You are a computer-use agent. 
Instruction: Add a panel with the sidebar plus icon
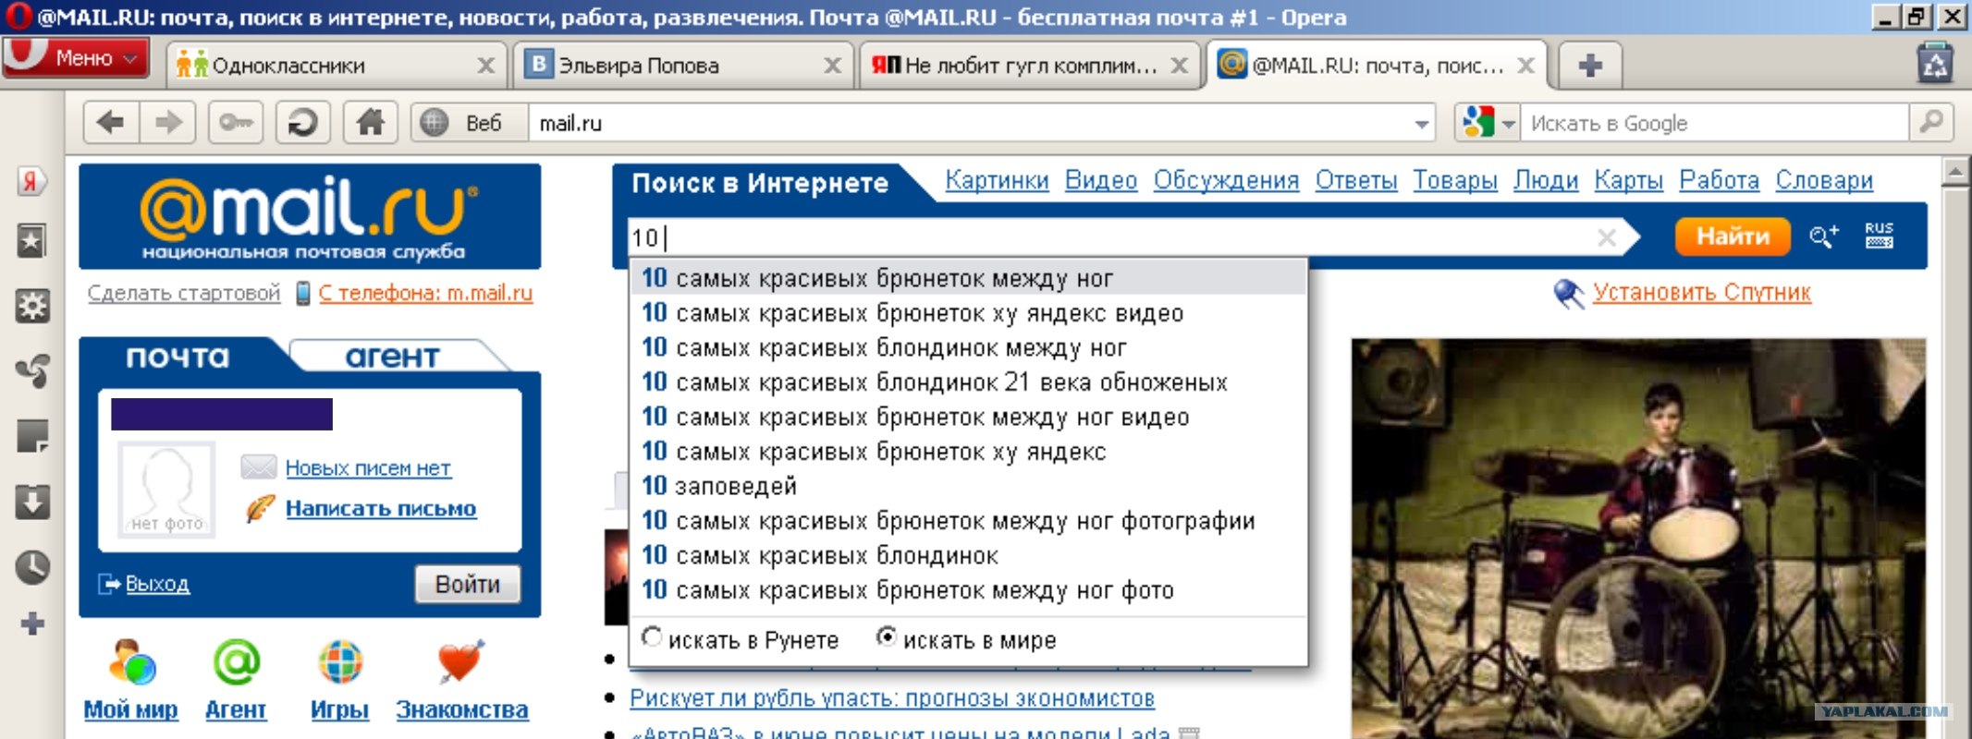pyautogui.click(x=32, y=624)
